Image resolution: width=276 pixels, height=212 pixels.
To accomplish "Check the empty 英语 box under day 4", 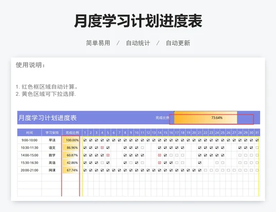I will (102, 163).
